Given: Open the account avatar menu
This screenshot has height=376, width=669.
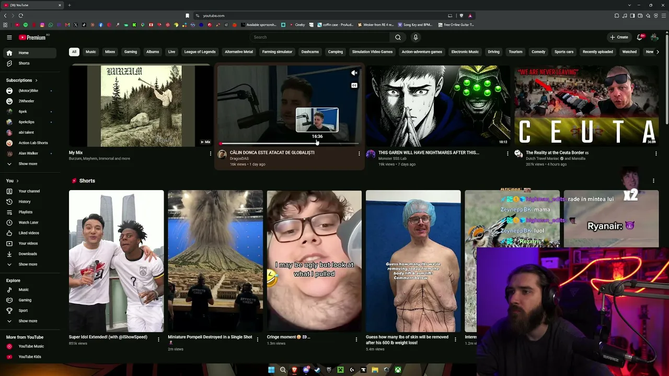Looking at the screenshot, I should pyautogui.click(x=654, y=37).
